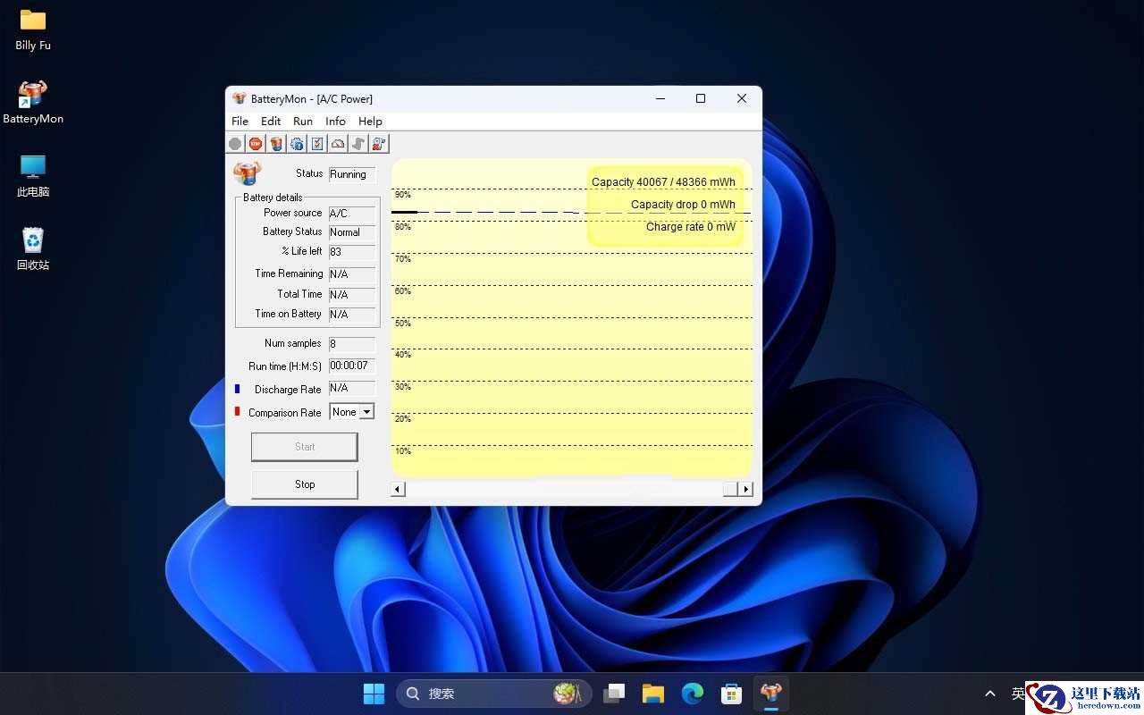Viewport: 1144px width, 715px height.
Task: Open File Explorer from the taskbar
Action: [x=653, y=694]
